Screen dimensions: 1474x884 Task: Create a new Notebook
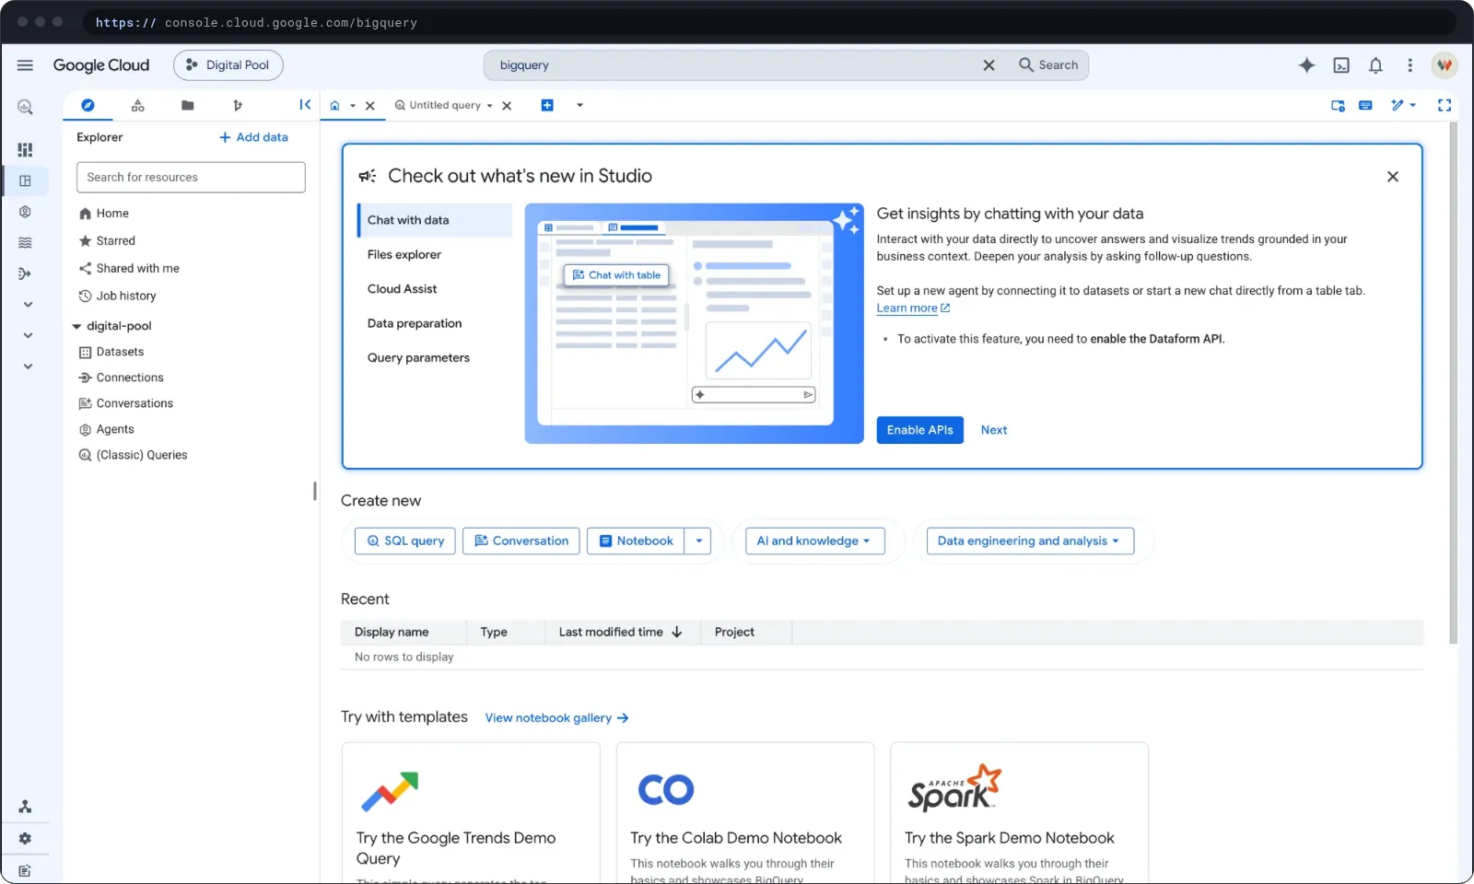636,541
